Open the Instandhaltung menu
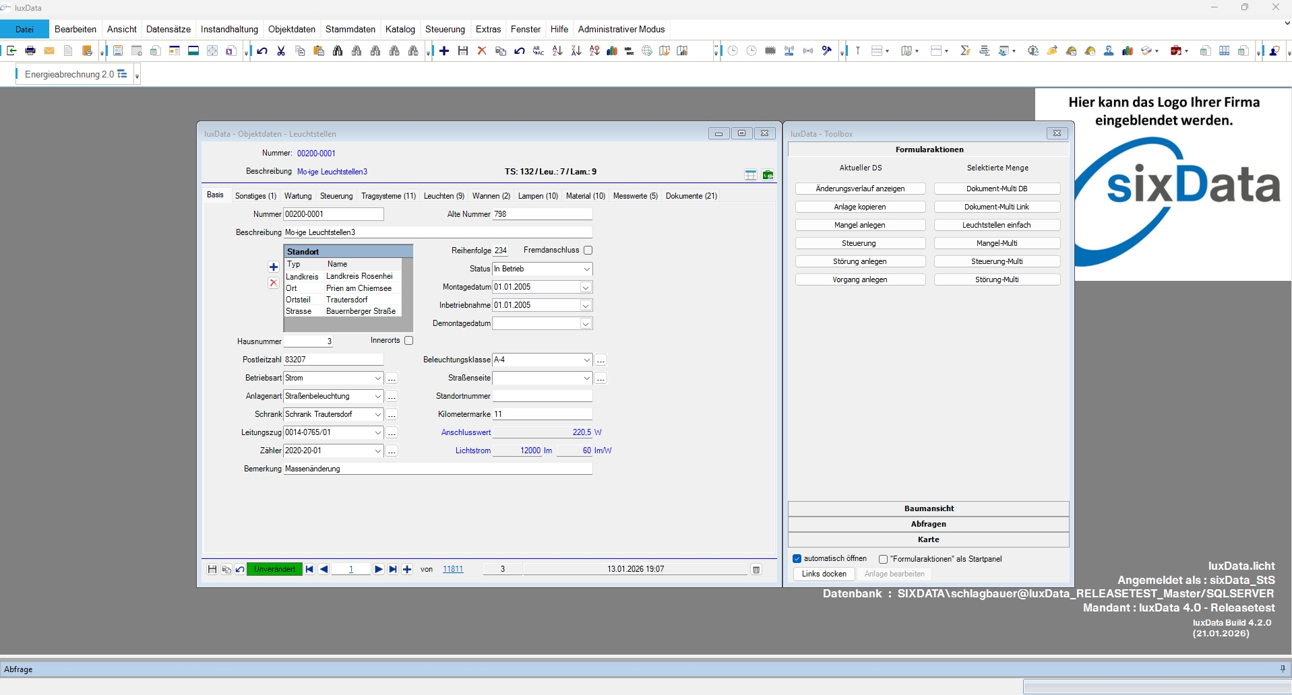The image size is (1292, 695). [x=229, y=29]
